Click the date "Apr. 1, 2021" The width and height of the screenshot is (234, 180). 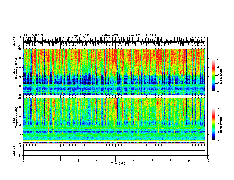[x=82, y=35]
